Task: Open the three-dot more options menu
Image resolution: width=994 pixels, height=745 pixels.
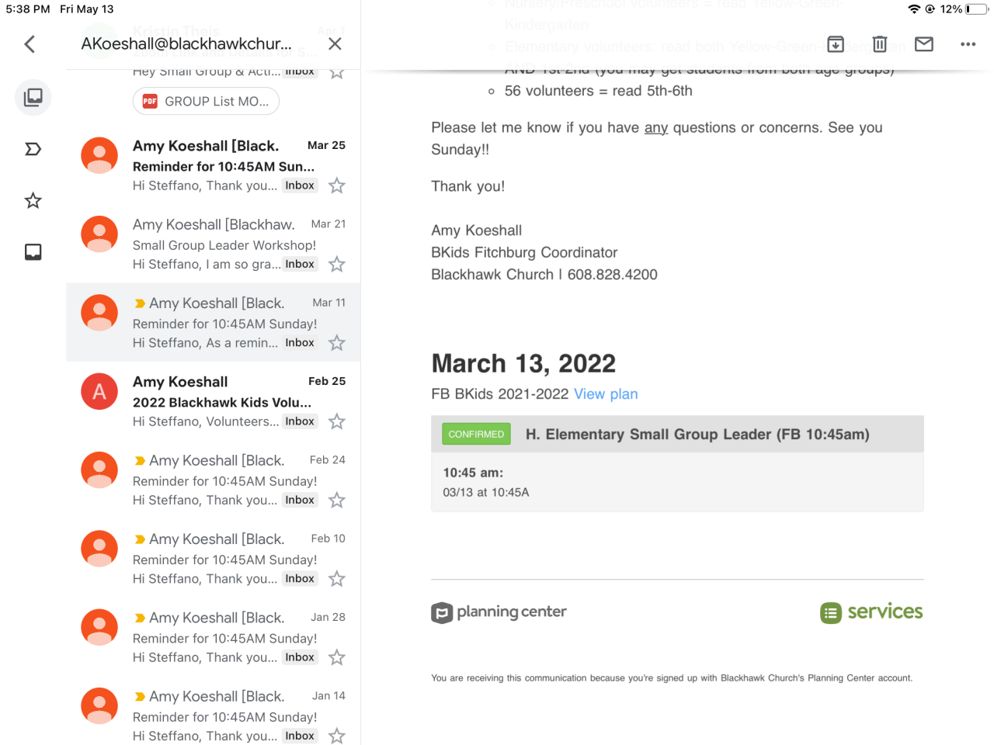Action: pyautogui.click(x=968, y=44)
